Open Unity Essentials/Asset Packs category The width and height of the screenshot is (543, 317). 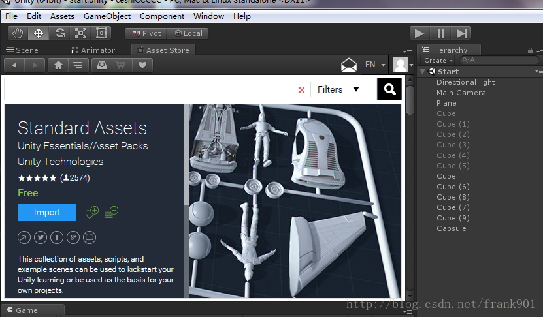coord(83,146)
